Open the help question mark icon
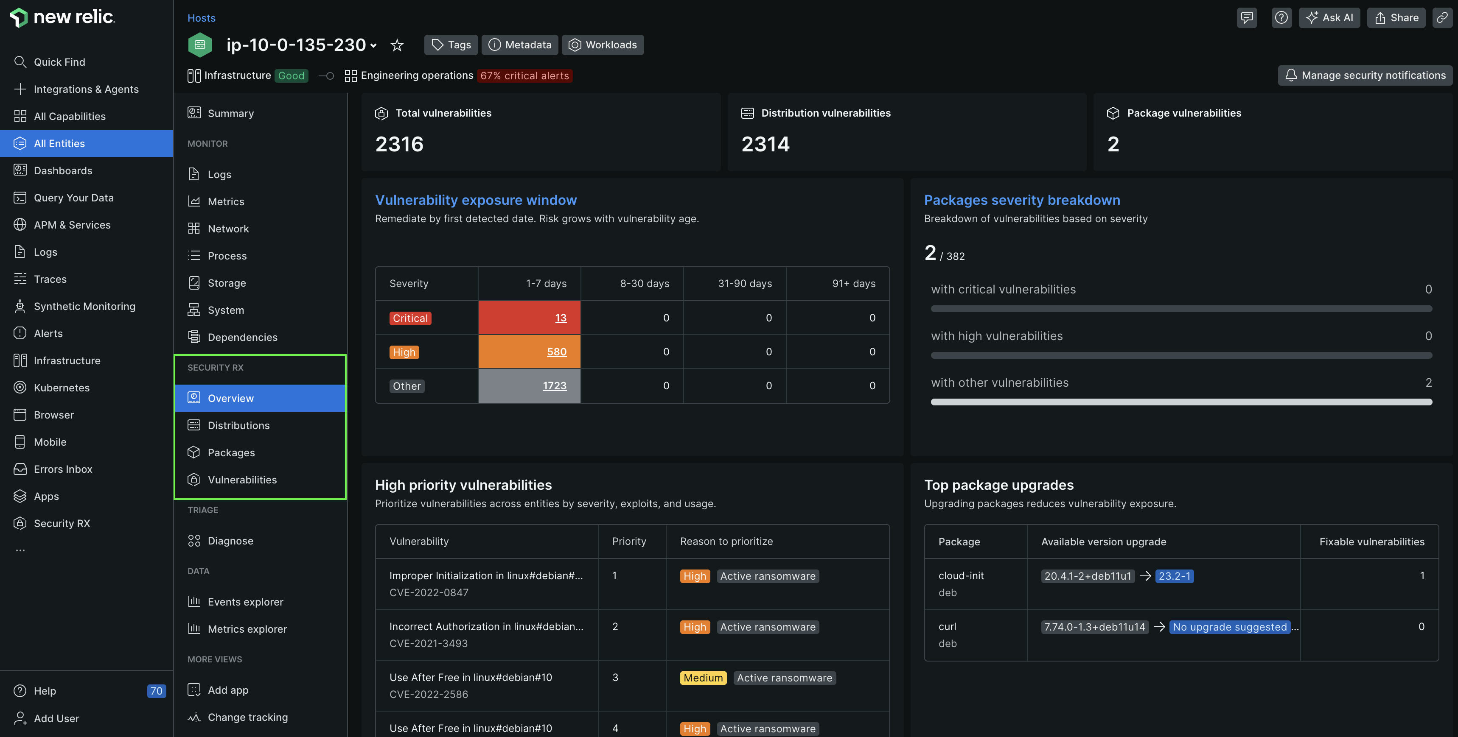The width and height of the screenshot is (1458, 737). tap(1281, 17)
